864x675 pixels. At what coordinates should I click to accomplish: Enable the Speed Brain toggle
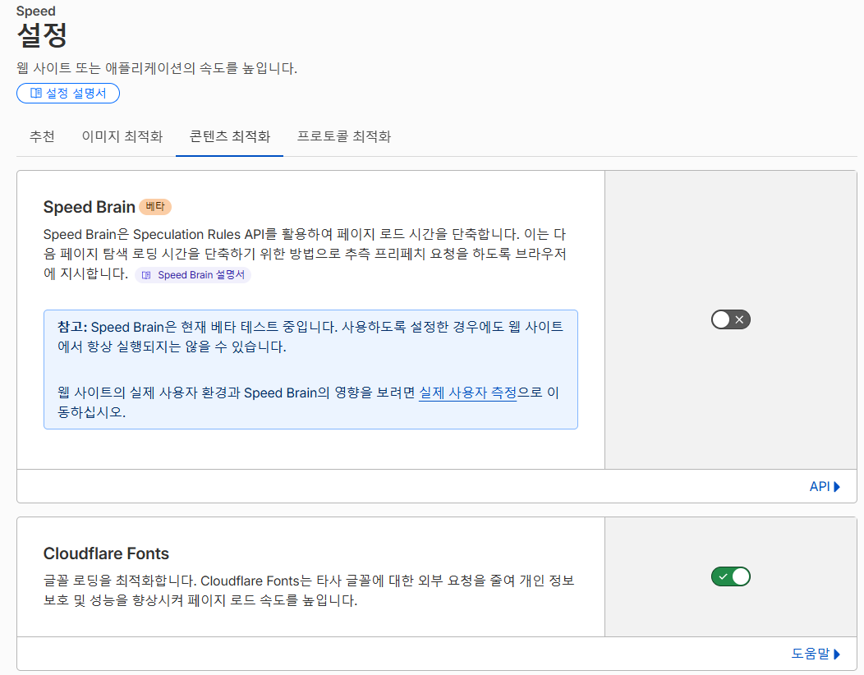[731, 319]
